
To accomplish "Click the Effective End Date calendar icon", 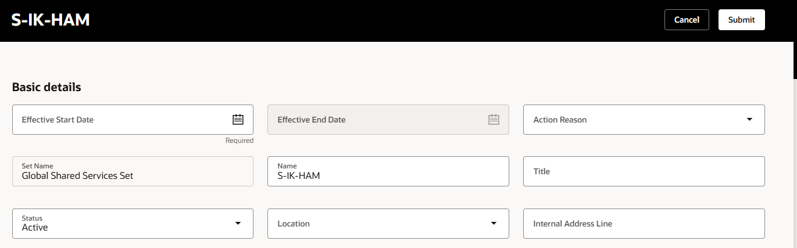I will 494,120.
